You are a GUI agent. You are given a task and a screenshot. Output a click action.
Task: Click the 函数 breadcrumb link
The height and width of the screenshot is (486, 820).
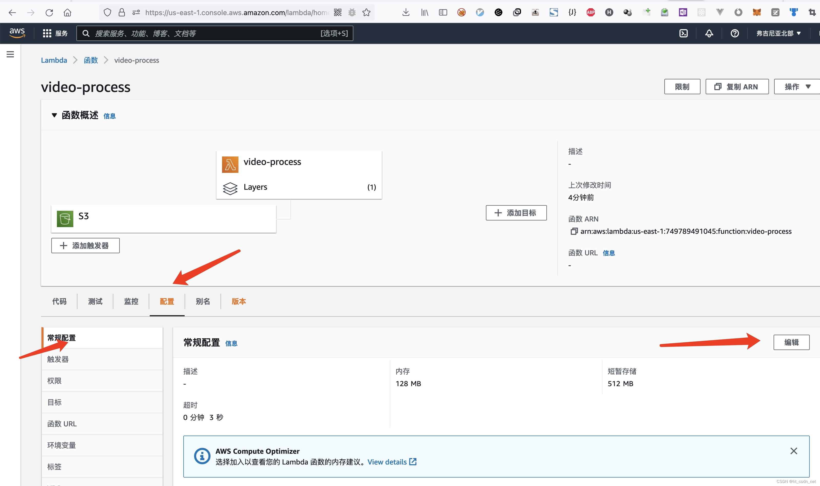[91, 60]
